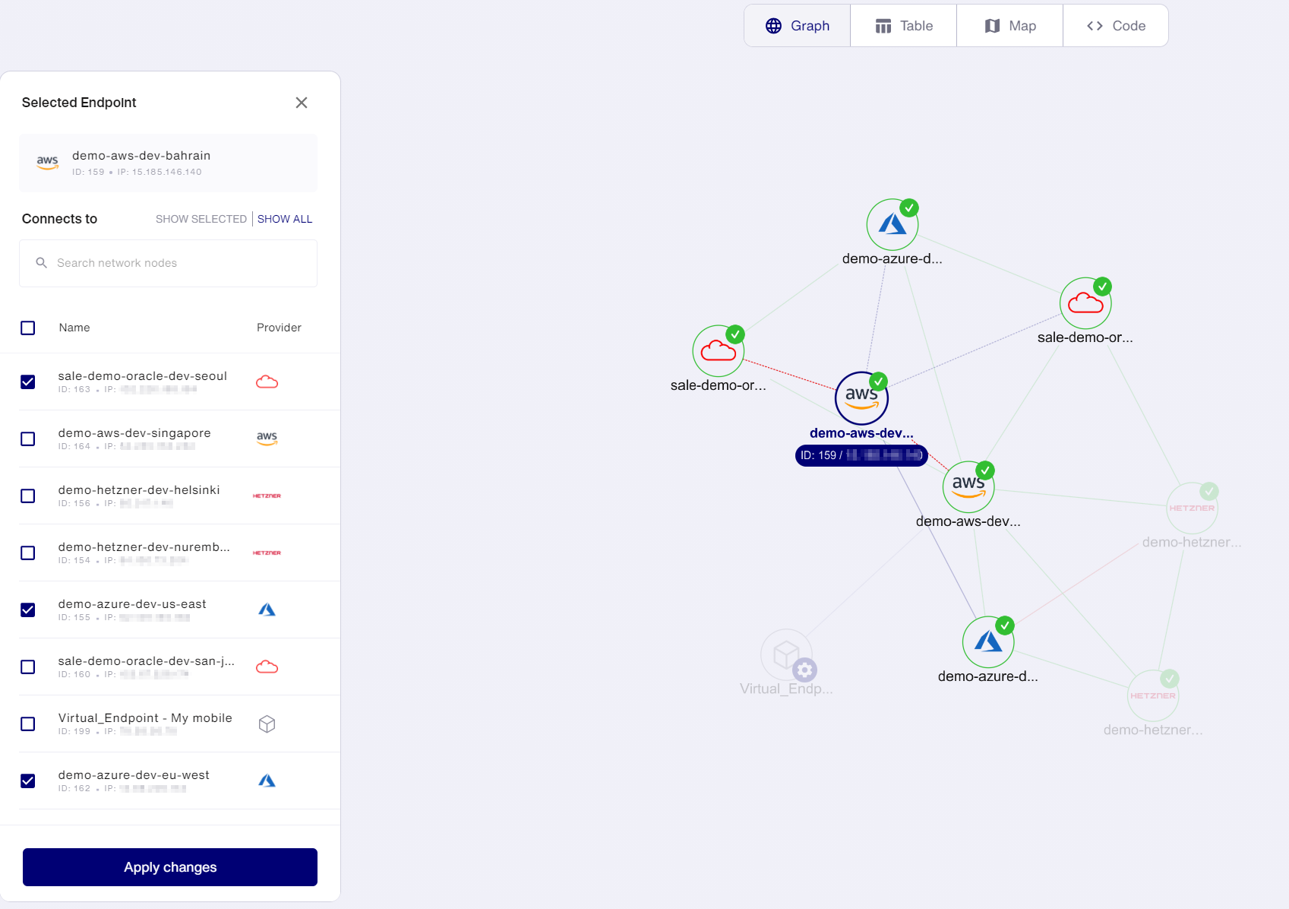Click Oracle cloud icon in san-j... row
Viewport: 1289px width, 909px height.
coord(267,667)
